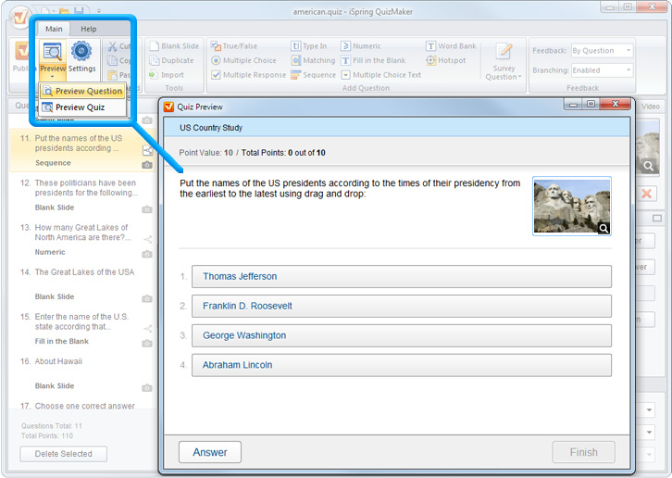Add a Numeric question
This screenshot has height=478, width=672.
[x=361, y=45]
